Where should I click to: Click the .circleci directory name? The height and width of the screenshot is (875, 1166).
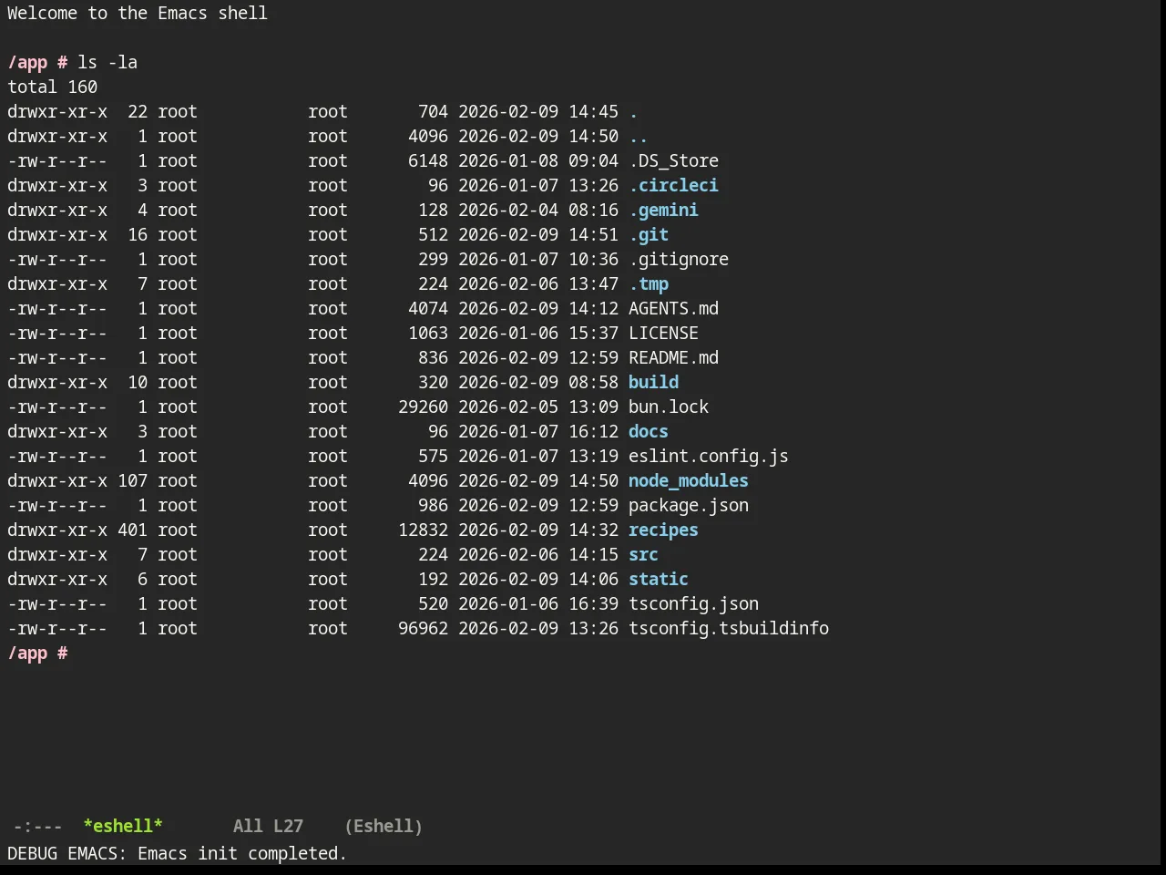pos(673,185)
